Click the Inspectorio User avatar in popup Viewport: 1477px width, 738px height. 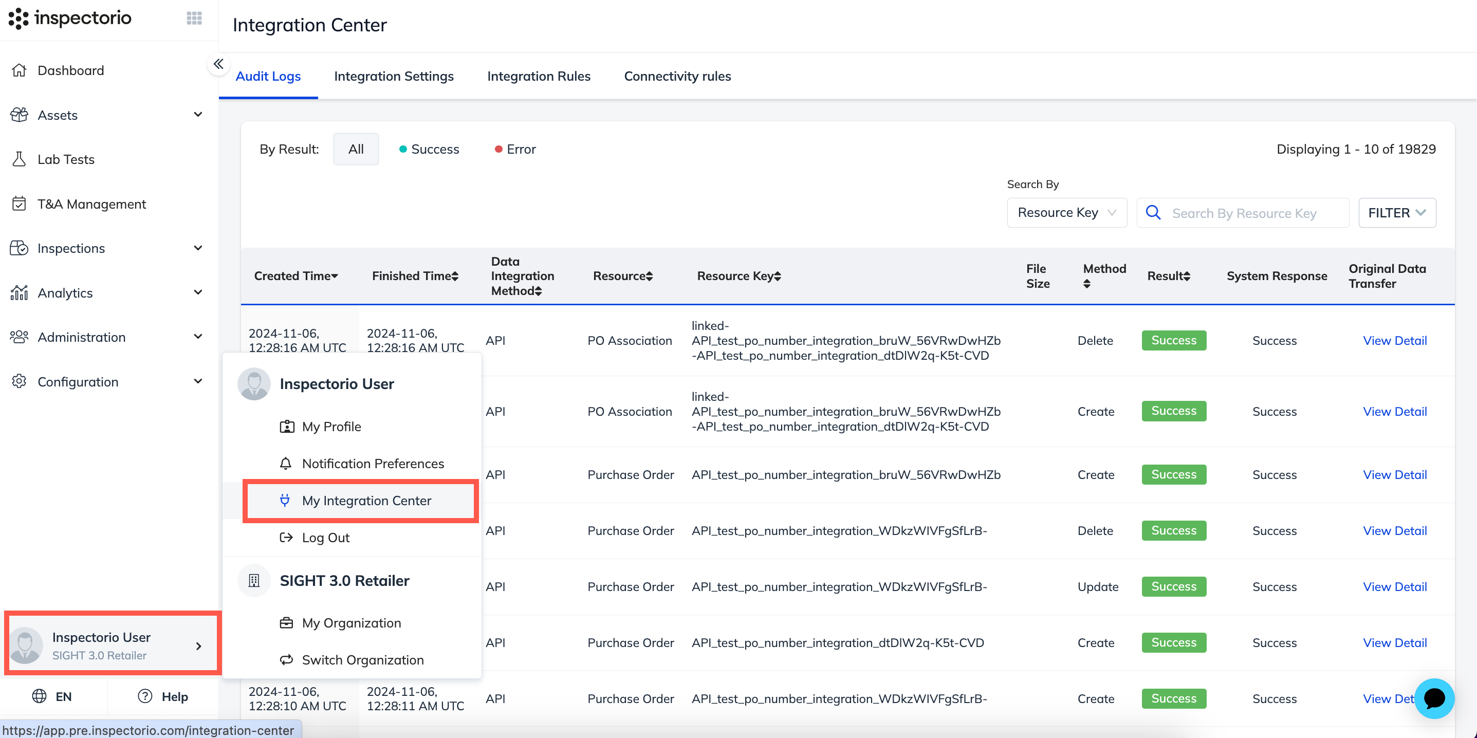coord(254,383)
